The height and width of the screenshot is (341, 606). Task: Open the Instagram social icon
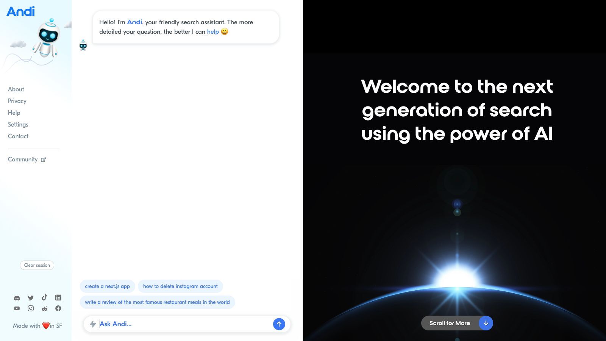pos(31,308)
